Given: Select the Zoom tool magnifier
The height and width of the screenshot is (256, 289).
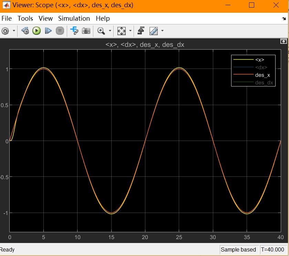Looking at the screenshot, I should [x=101, y=31].
